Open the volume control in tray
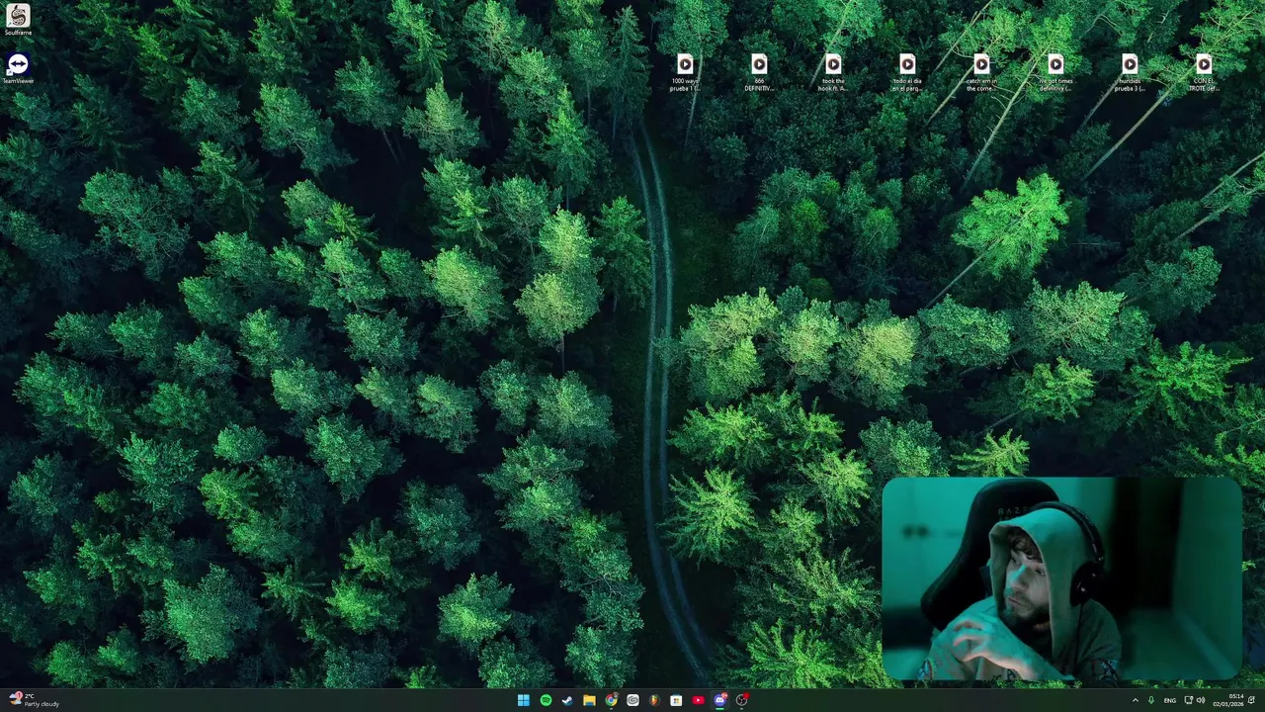The width and height of the screenshot is (1265, 712). click(x=1201, y=700)
